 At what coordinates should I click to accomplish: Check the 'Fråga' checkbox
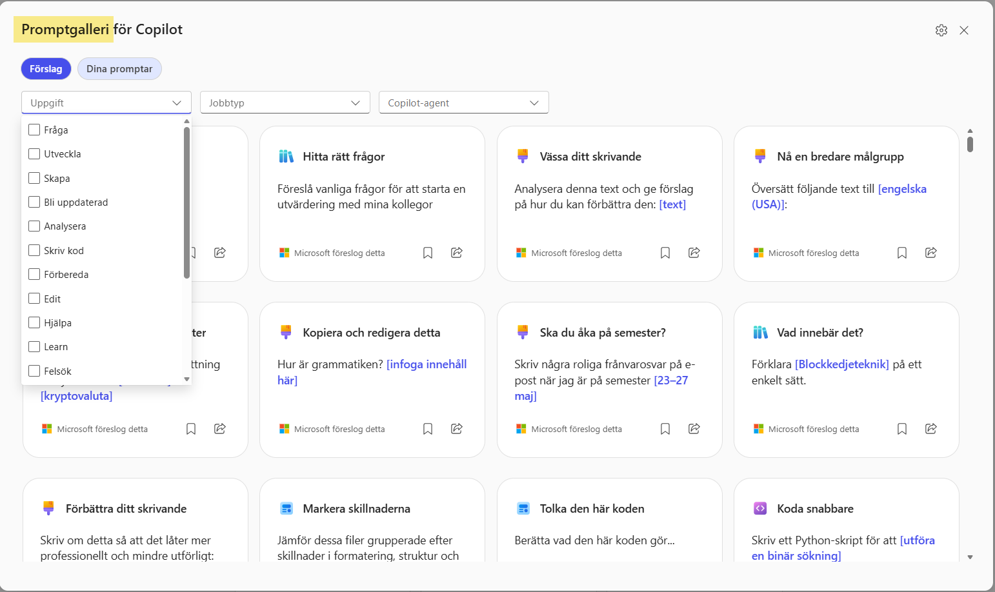pos(35,130)
